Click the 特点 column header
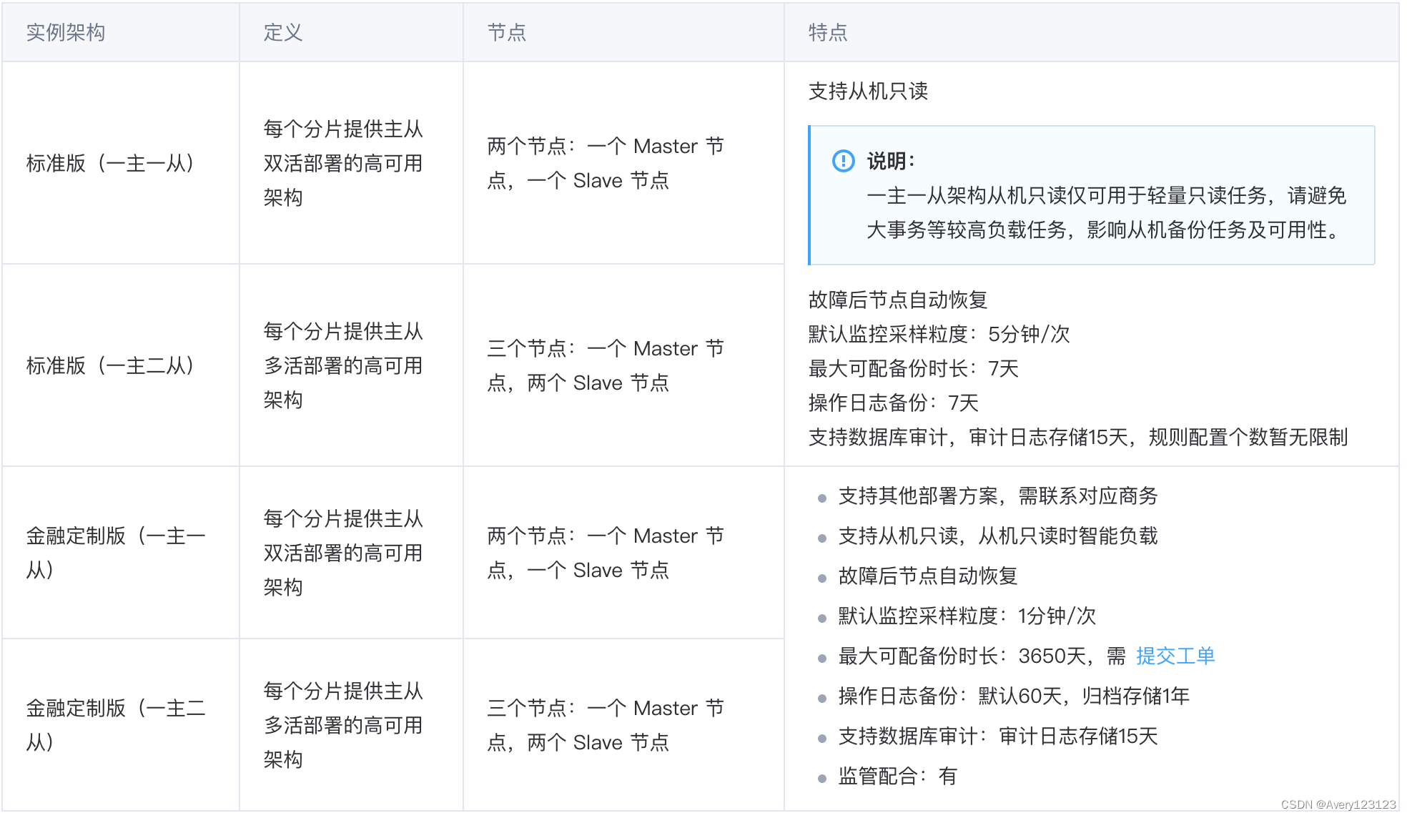The image size is (1407, 818). tap(827, 32)
